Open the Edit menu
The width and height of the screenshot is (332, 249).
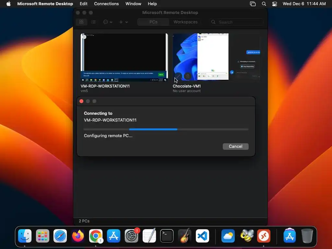[x=83, y=4]
